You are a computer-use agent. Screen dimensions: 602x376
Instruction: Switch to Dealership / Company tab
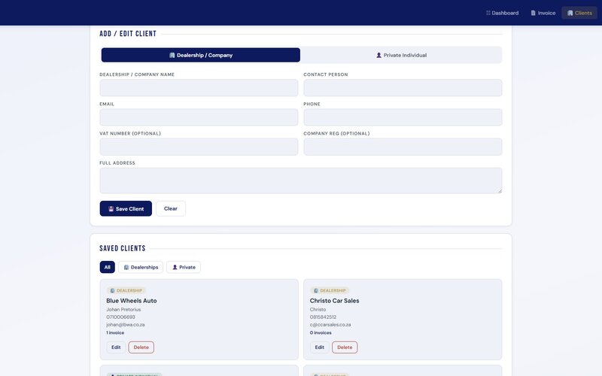[200, 55]
